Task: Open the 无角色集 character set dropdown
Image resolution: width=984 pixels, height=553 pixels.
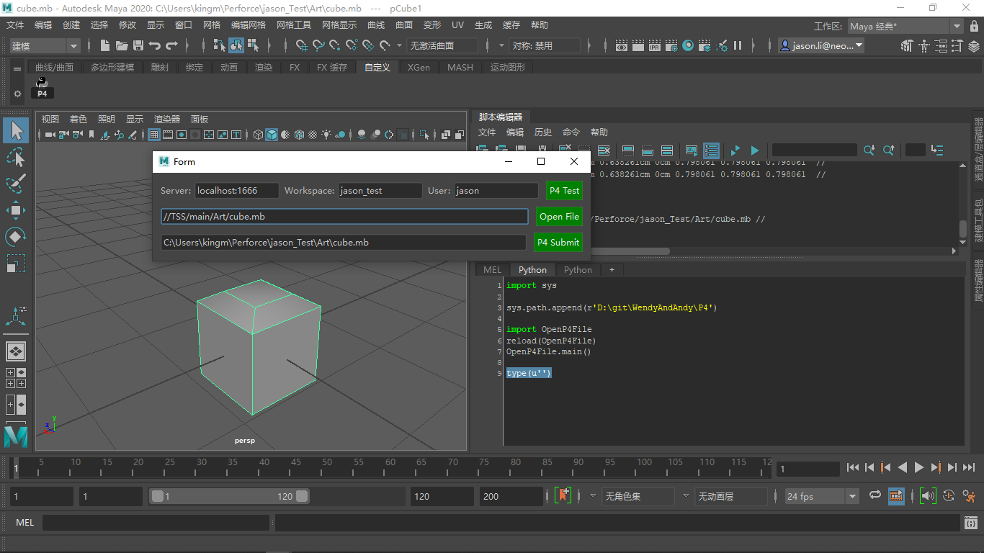Action: (639, 496)
